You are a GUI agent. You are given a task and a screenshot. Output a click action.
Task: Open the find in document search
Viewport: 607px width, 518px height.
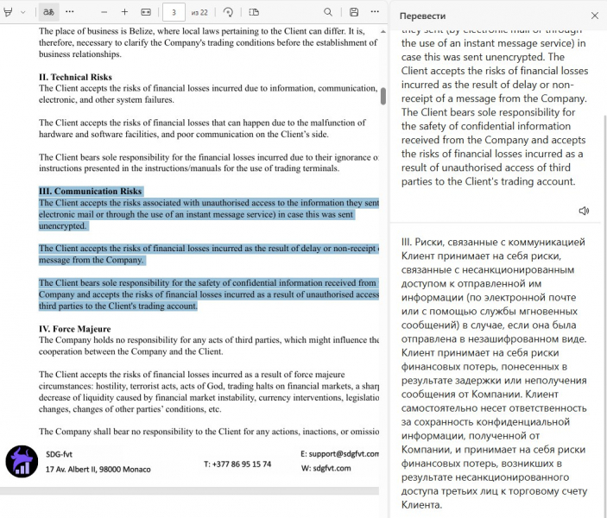click(328, 12)
